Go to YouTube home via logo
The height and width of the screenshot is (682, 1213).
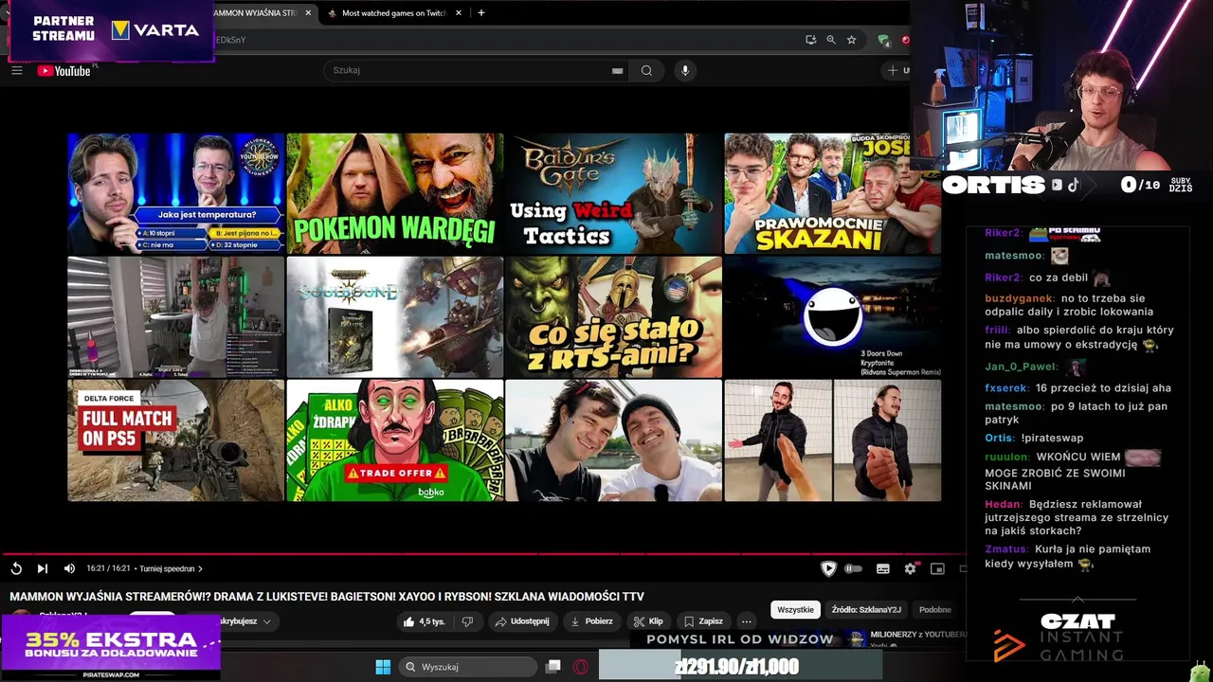tap(63, 71)
